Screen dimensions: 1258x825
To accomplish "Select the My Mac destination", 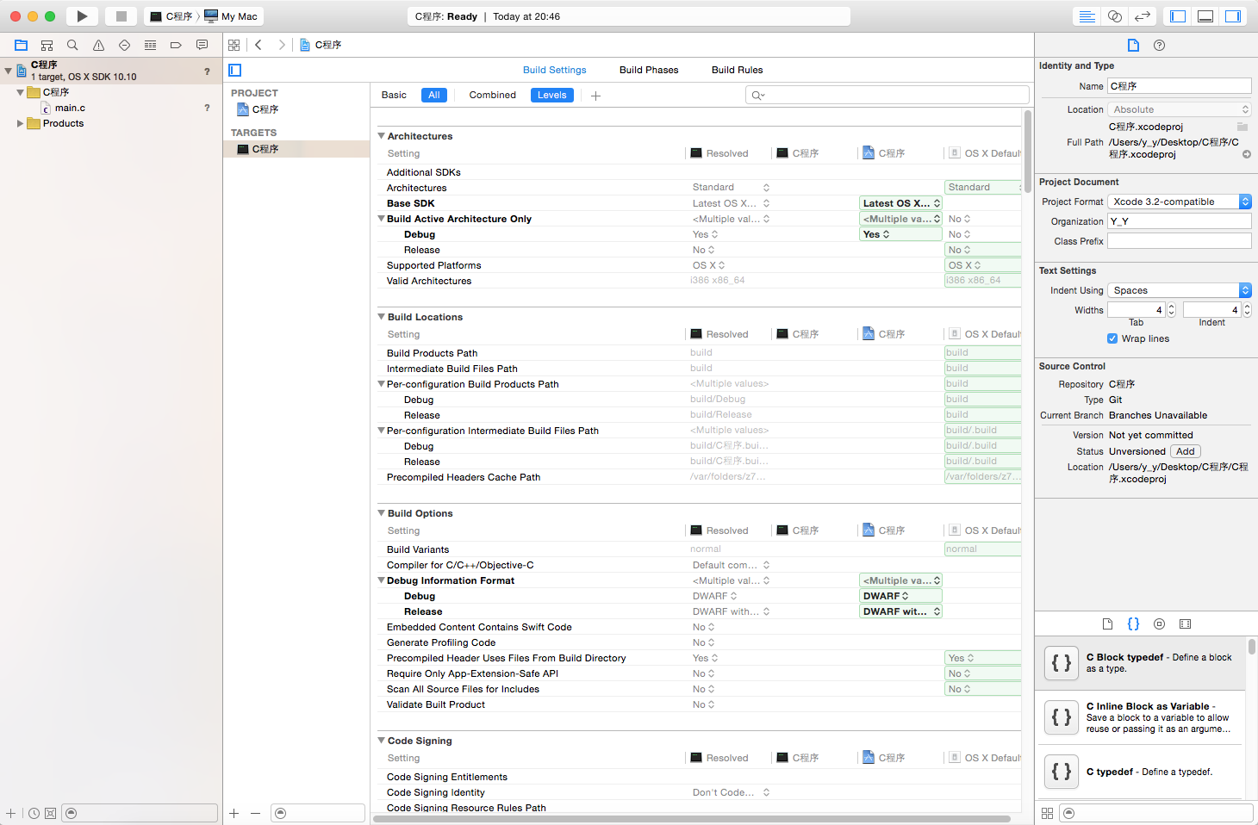I will point(230,16).
